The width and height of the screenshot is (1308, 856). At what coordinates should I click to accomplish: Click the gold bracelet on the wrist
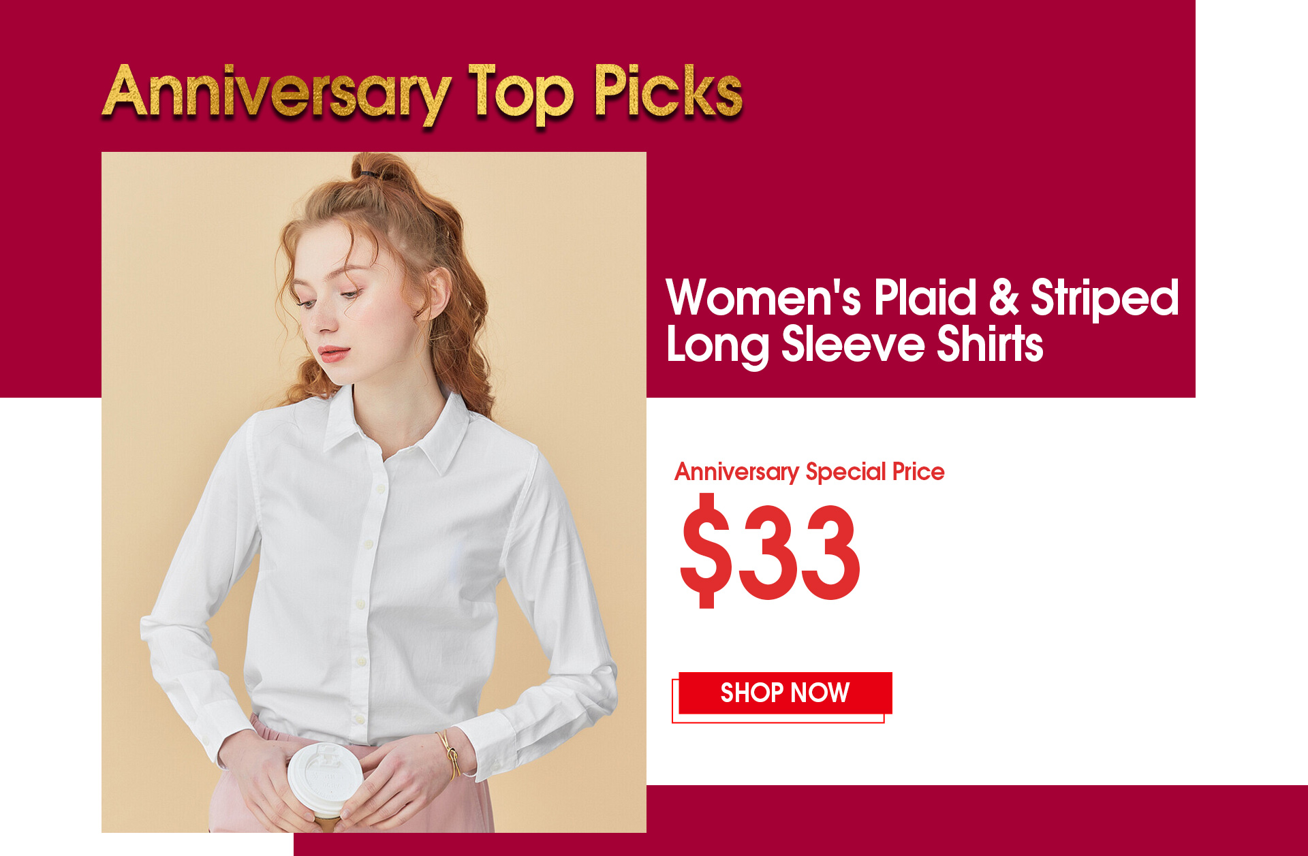tap(450, 755)
